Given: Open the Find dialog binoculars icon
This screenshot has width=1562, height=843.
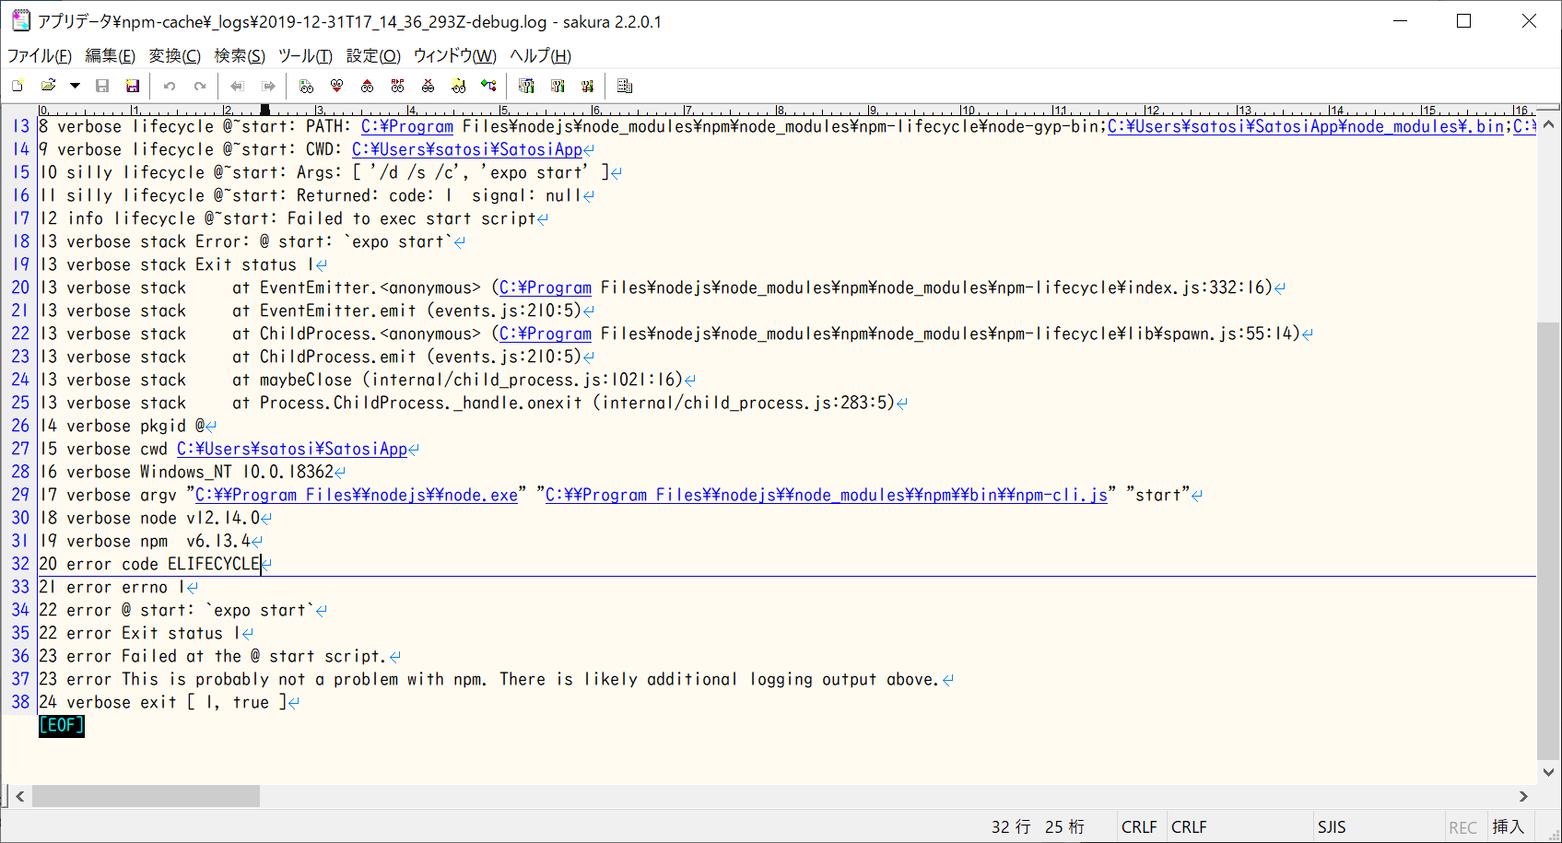Looking at the screenshot, I should [x=307, y=86].
